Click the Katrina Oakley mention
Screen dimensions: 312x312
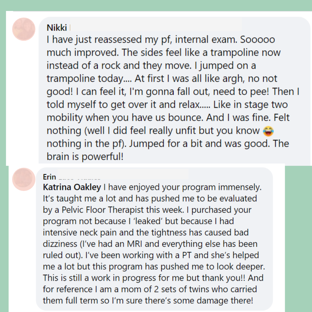72,187
